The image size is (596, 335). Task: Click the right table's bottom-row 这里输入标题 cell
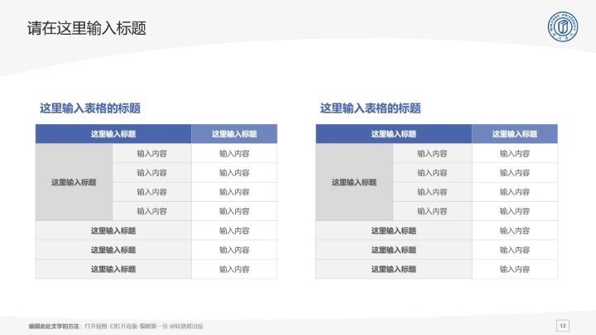click(x=394, y=270)
